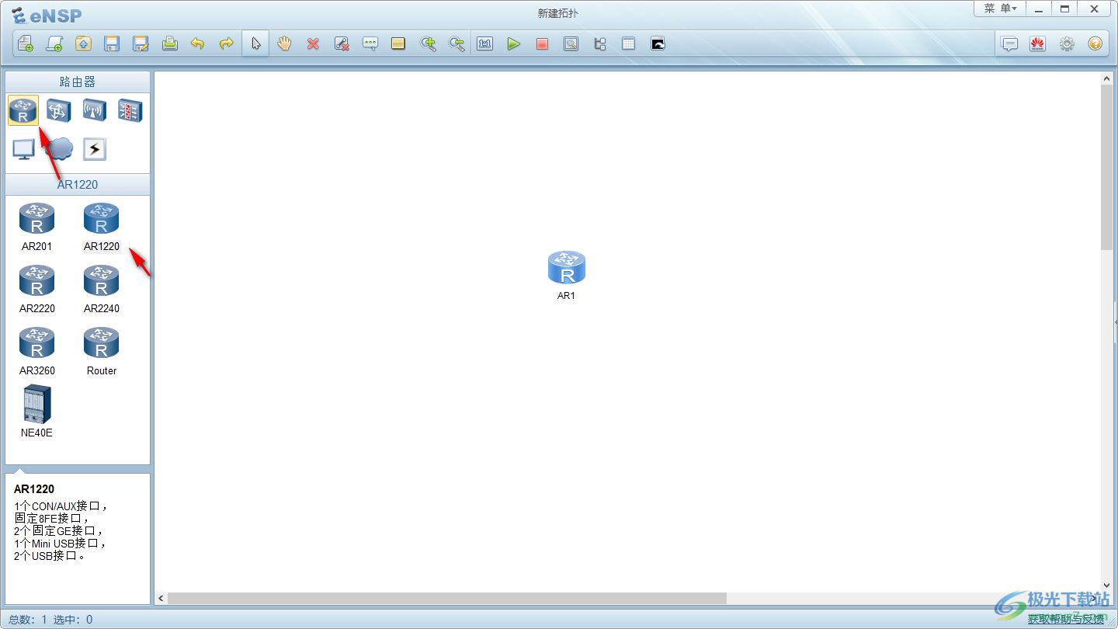Visit the Huawei website via the logo icon
The image size is (1118, 629).
pos(1038,44)
